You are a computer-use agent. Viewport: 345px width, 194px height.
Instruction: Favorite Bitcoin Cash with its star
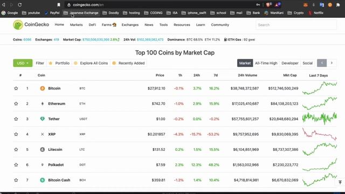[x=16, y=180]
